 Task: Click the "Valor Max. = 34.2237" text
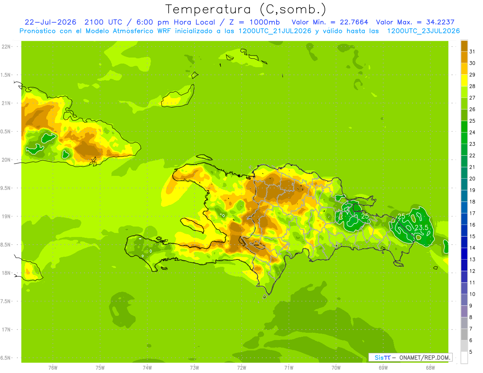tap(415, 22)
